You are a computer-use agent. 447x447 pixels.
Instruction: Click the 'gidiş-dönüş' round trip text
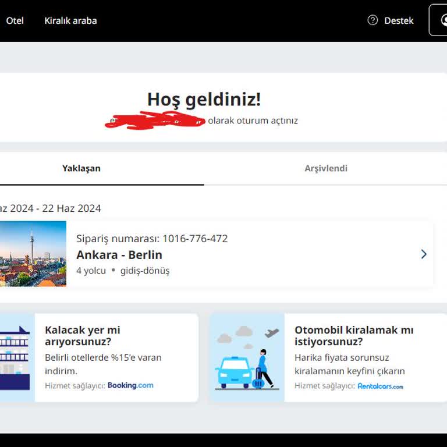pos(145,271)
